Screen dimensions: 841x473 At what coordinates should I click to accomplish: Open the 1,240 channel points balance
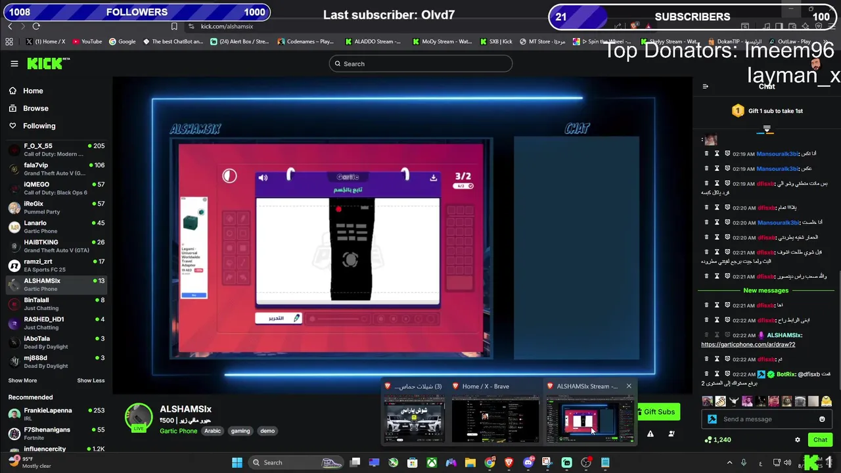[x=717, y=440]
